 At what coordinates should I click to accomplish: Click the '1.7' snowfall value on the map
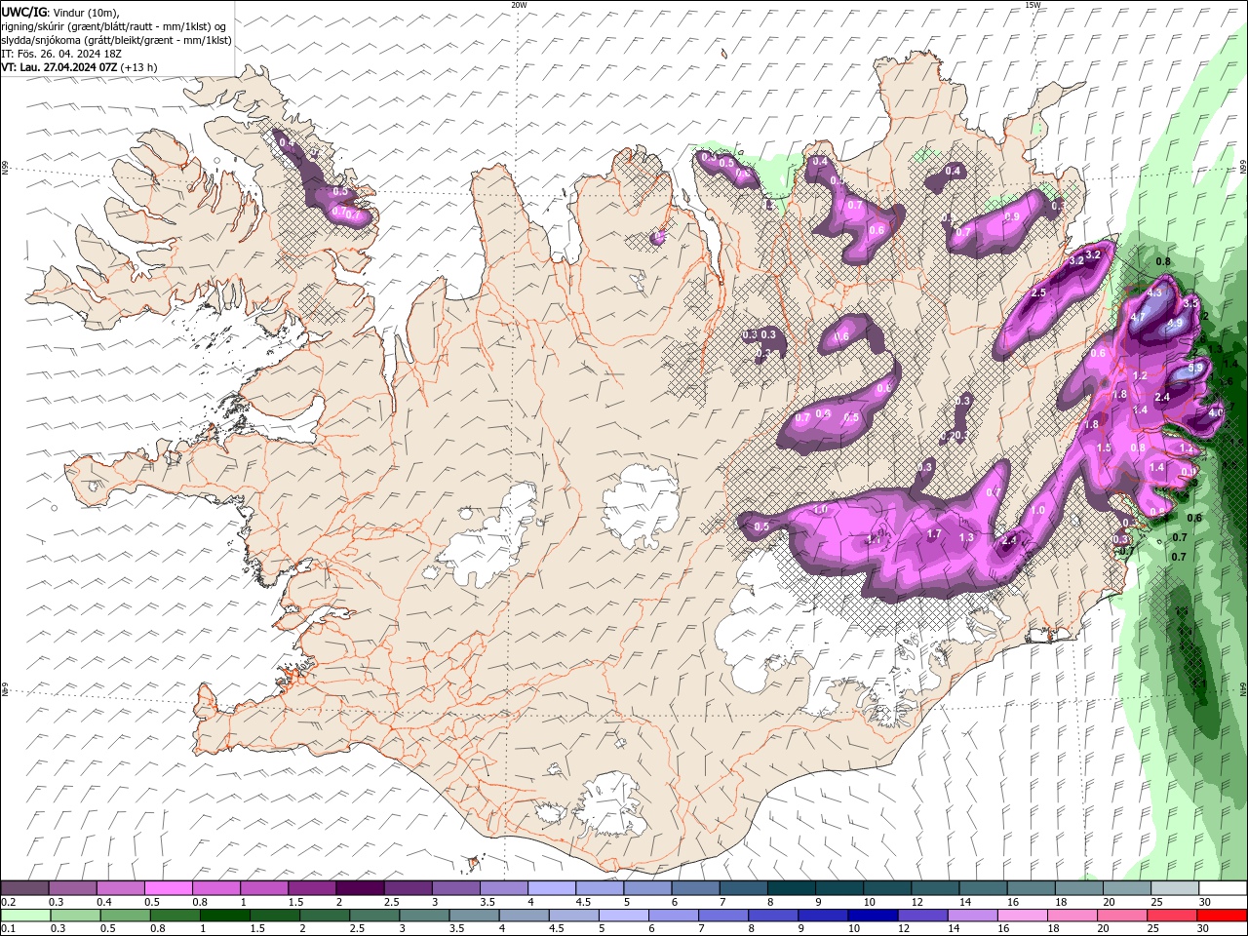(x=934, y=533)
